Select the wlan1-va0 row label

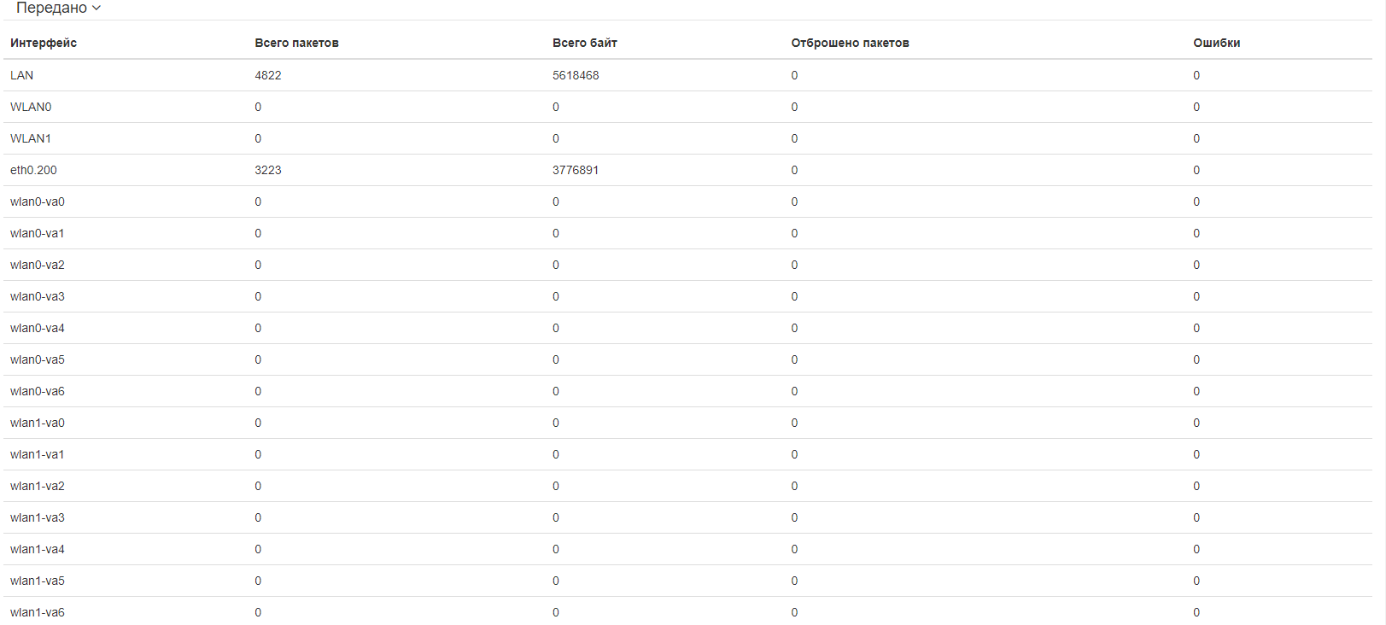(x=38, y=423)
